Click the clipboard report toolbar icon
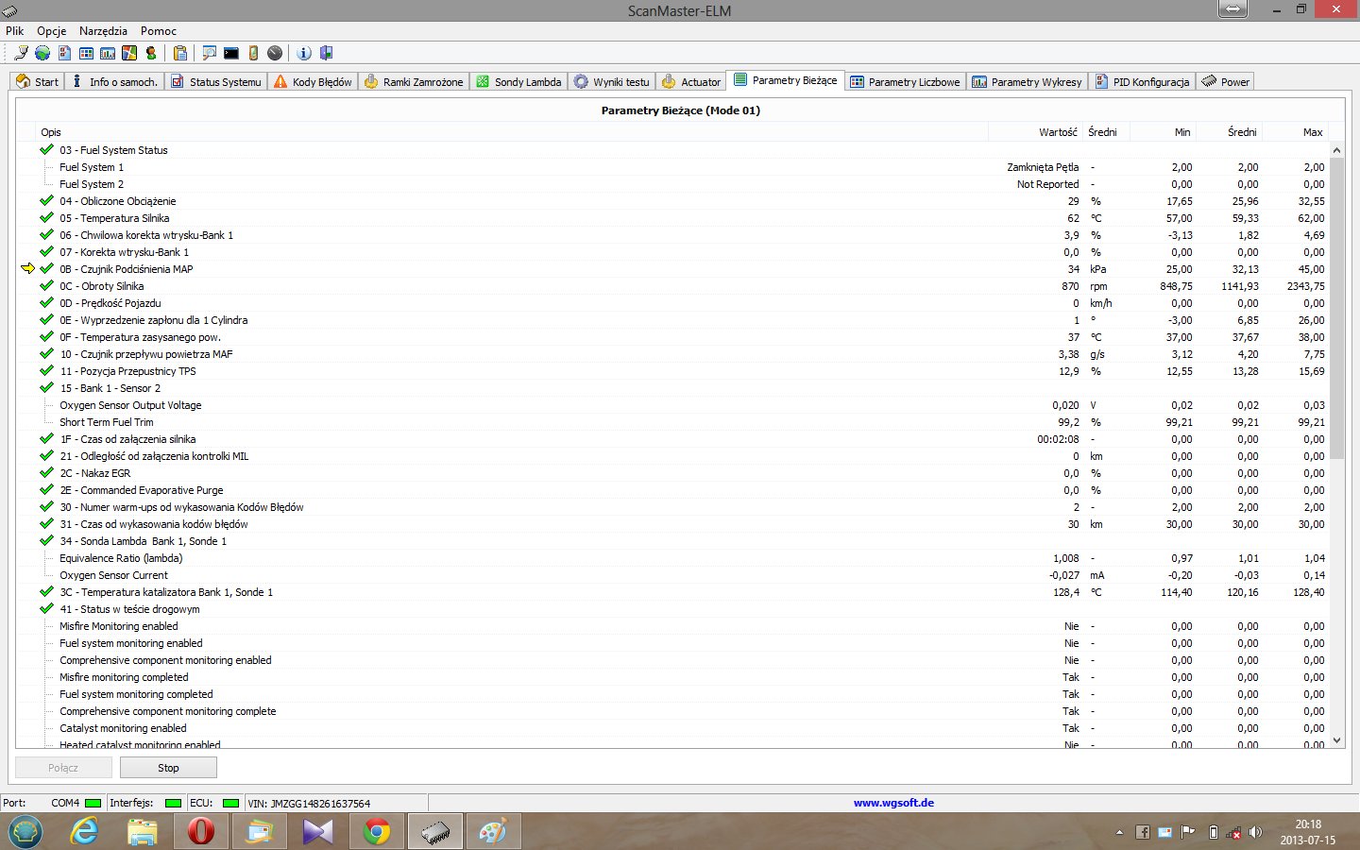The height and width of the screenshot is (850, 1360). 180,53
